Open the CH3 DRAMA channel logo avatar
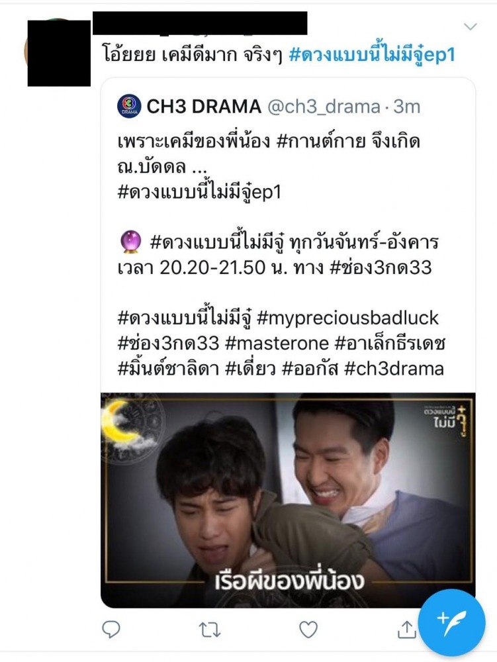 coord(129,107)
